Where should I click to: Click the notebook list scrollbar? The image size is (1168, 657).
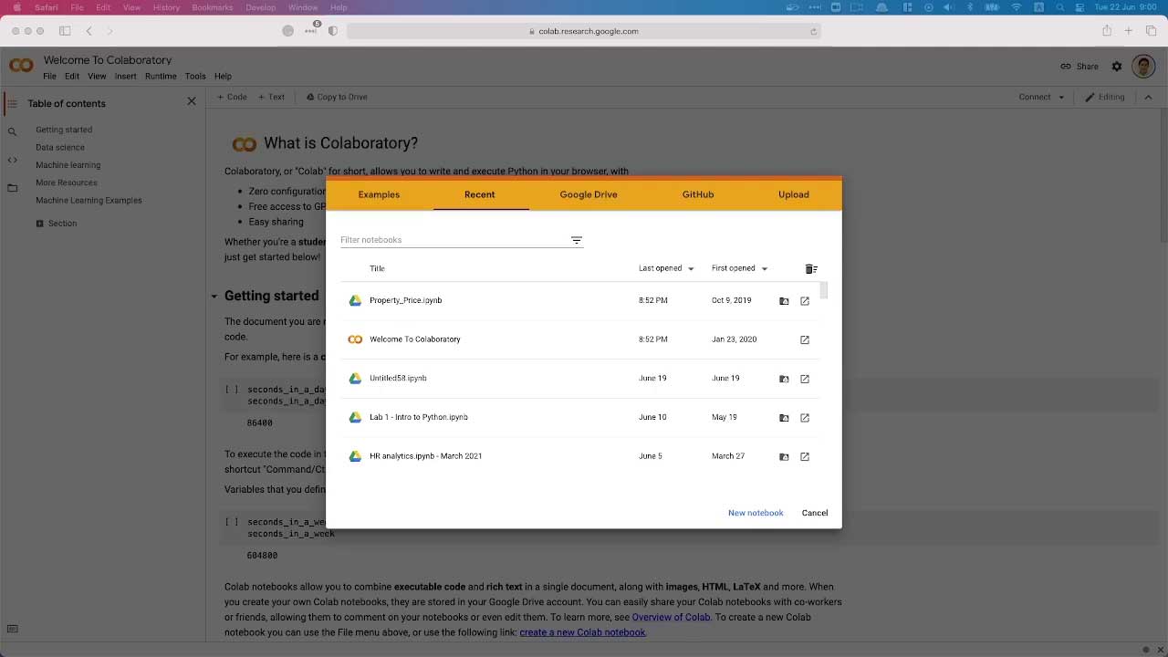tap(824, 290)
